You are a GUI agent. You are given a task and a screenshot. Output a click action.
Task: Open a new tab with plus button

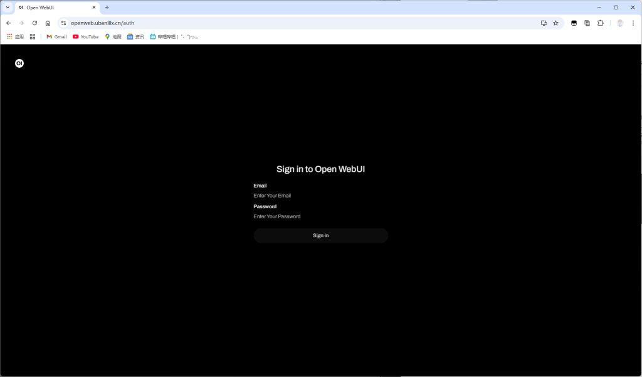click(x=107, y=8)
